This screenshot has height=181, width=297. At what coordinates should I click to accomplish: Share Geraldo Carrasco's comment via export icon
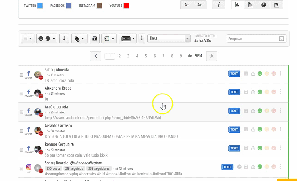click(253, 129)
